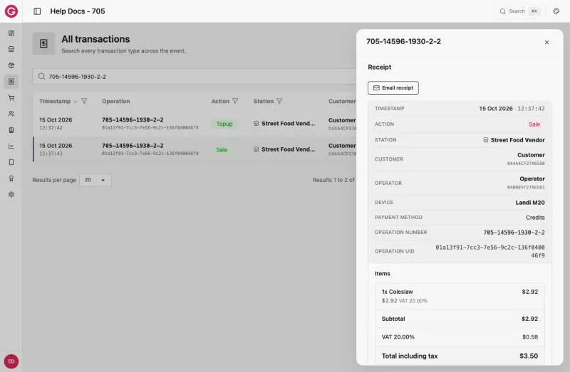The image size is (570, 372).
Task: Open the settings gear icon in sidebar
Action: (x=11, y=194)
